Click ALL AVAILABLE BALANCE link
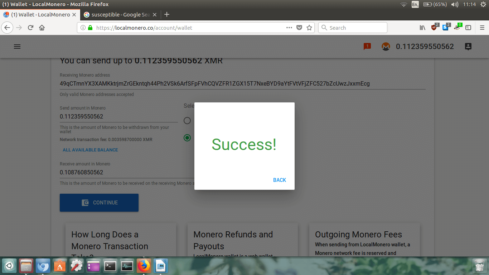 [x=90, y=150]
